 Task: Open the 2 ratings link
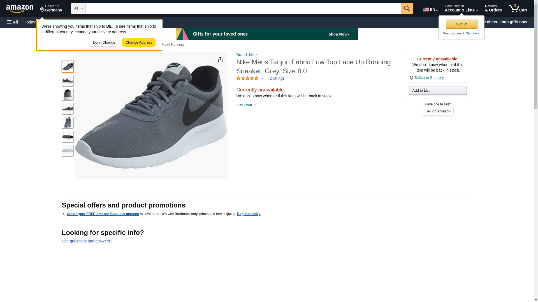(277, 79)
